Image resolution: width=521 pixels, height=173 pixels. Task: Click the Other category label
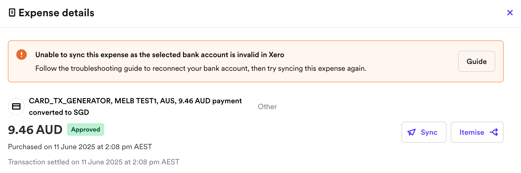(267, 106)
